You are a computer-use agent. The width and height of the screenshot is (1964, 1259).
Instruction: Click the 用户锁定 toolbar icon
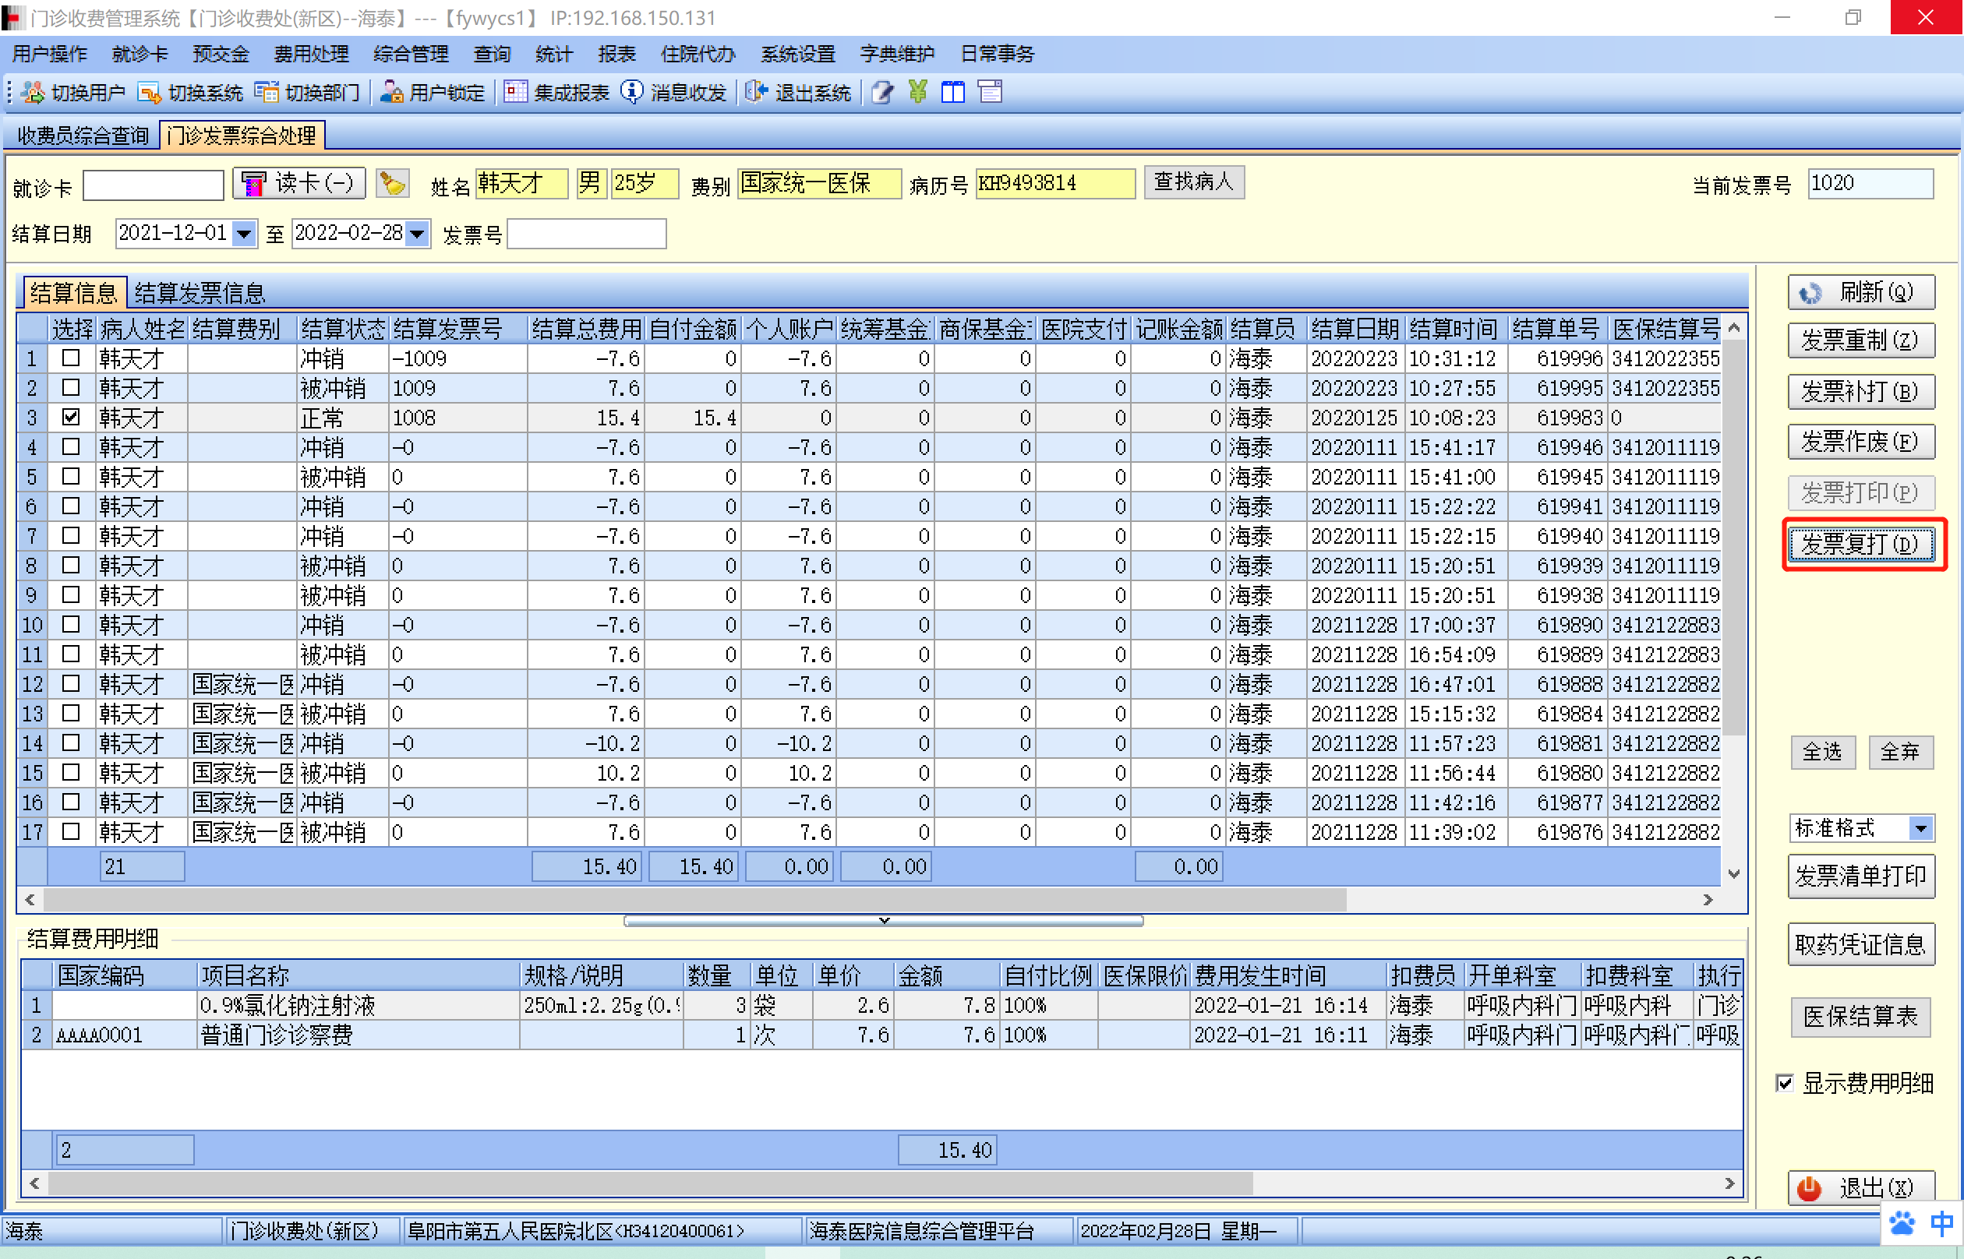click(x=392, y=92)
